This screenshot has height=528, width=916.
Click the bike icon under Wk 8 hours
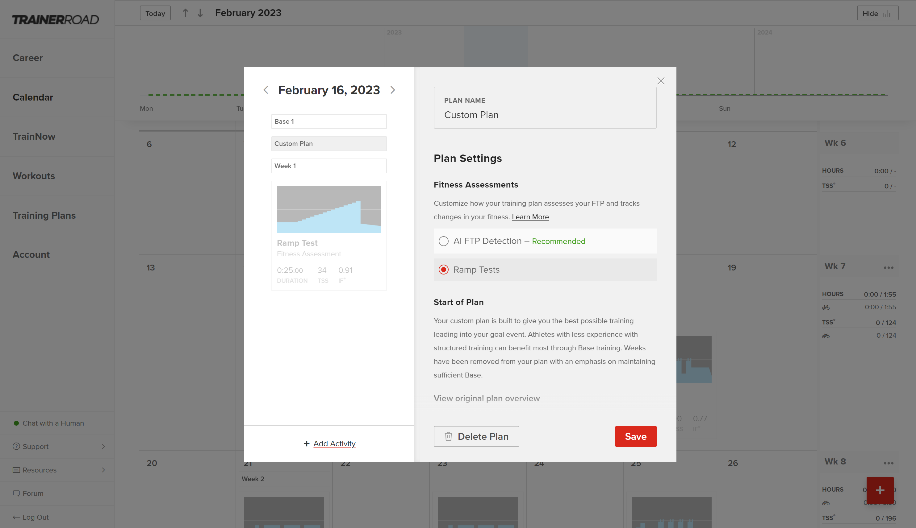(x=826, y=503)
